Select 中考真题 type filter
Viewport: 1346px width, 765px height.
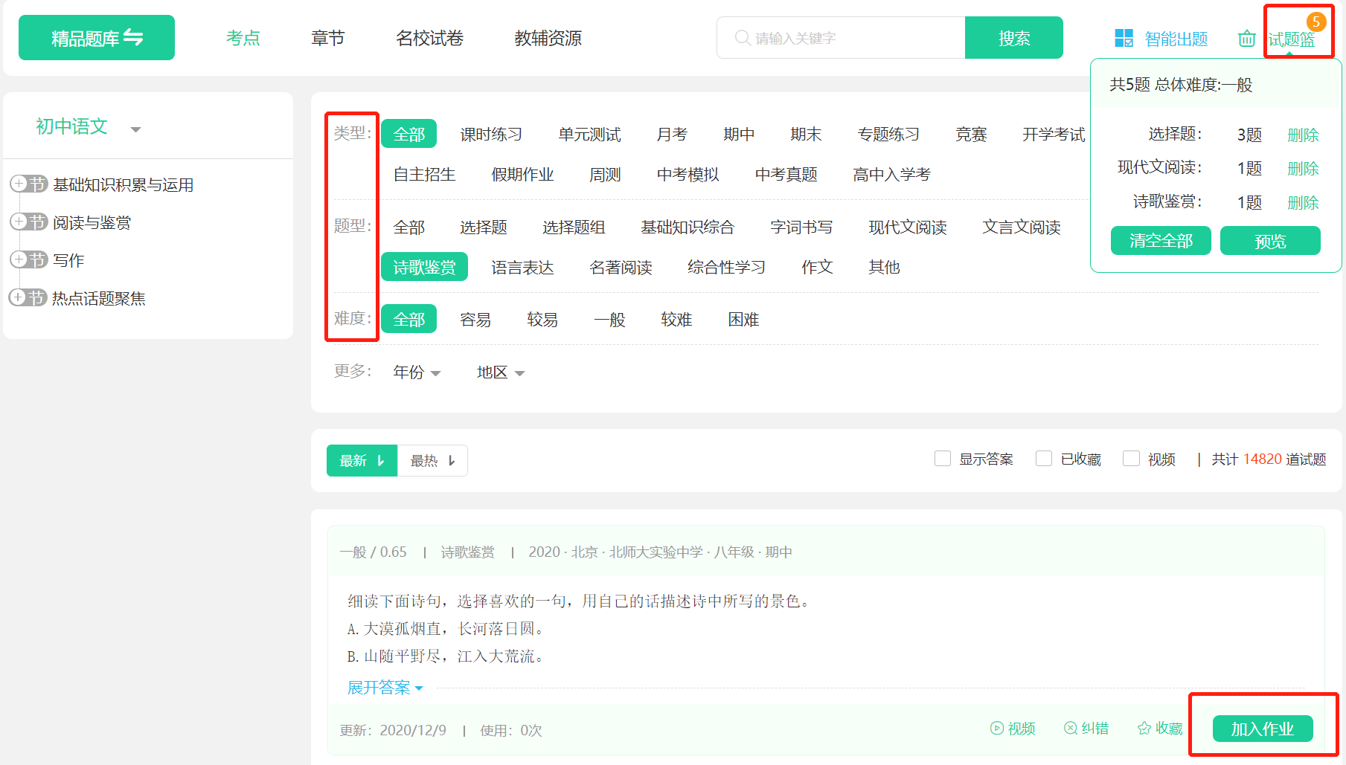point(786,175)
